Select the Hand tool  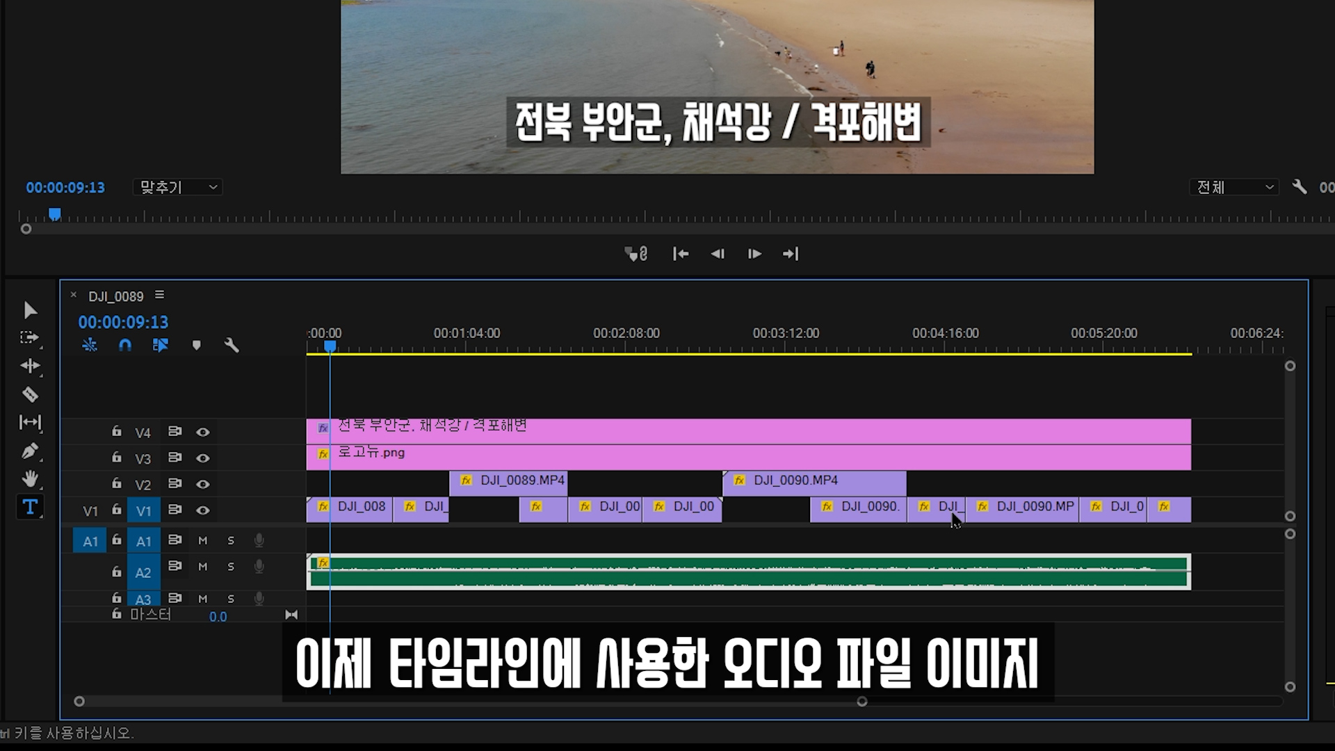coord(30,479)
